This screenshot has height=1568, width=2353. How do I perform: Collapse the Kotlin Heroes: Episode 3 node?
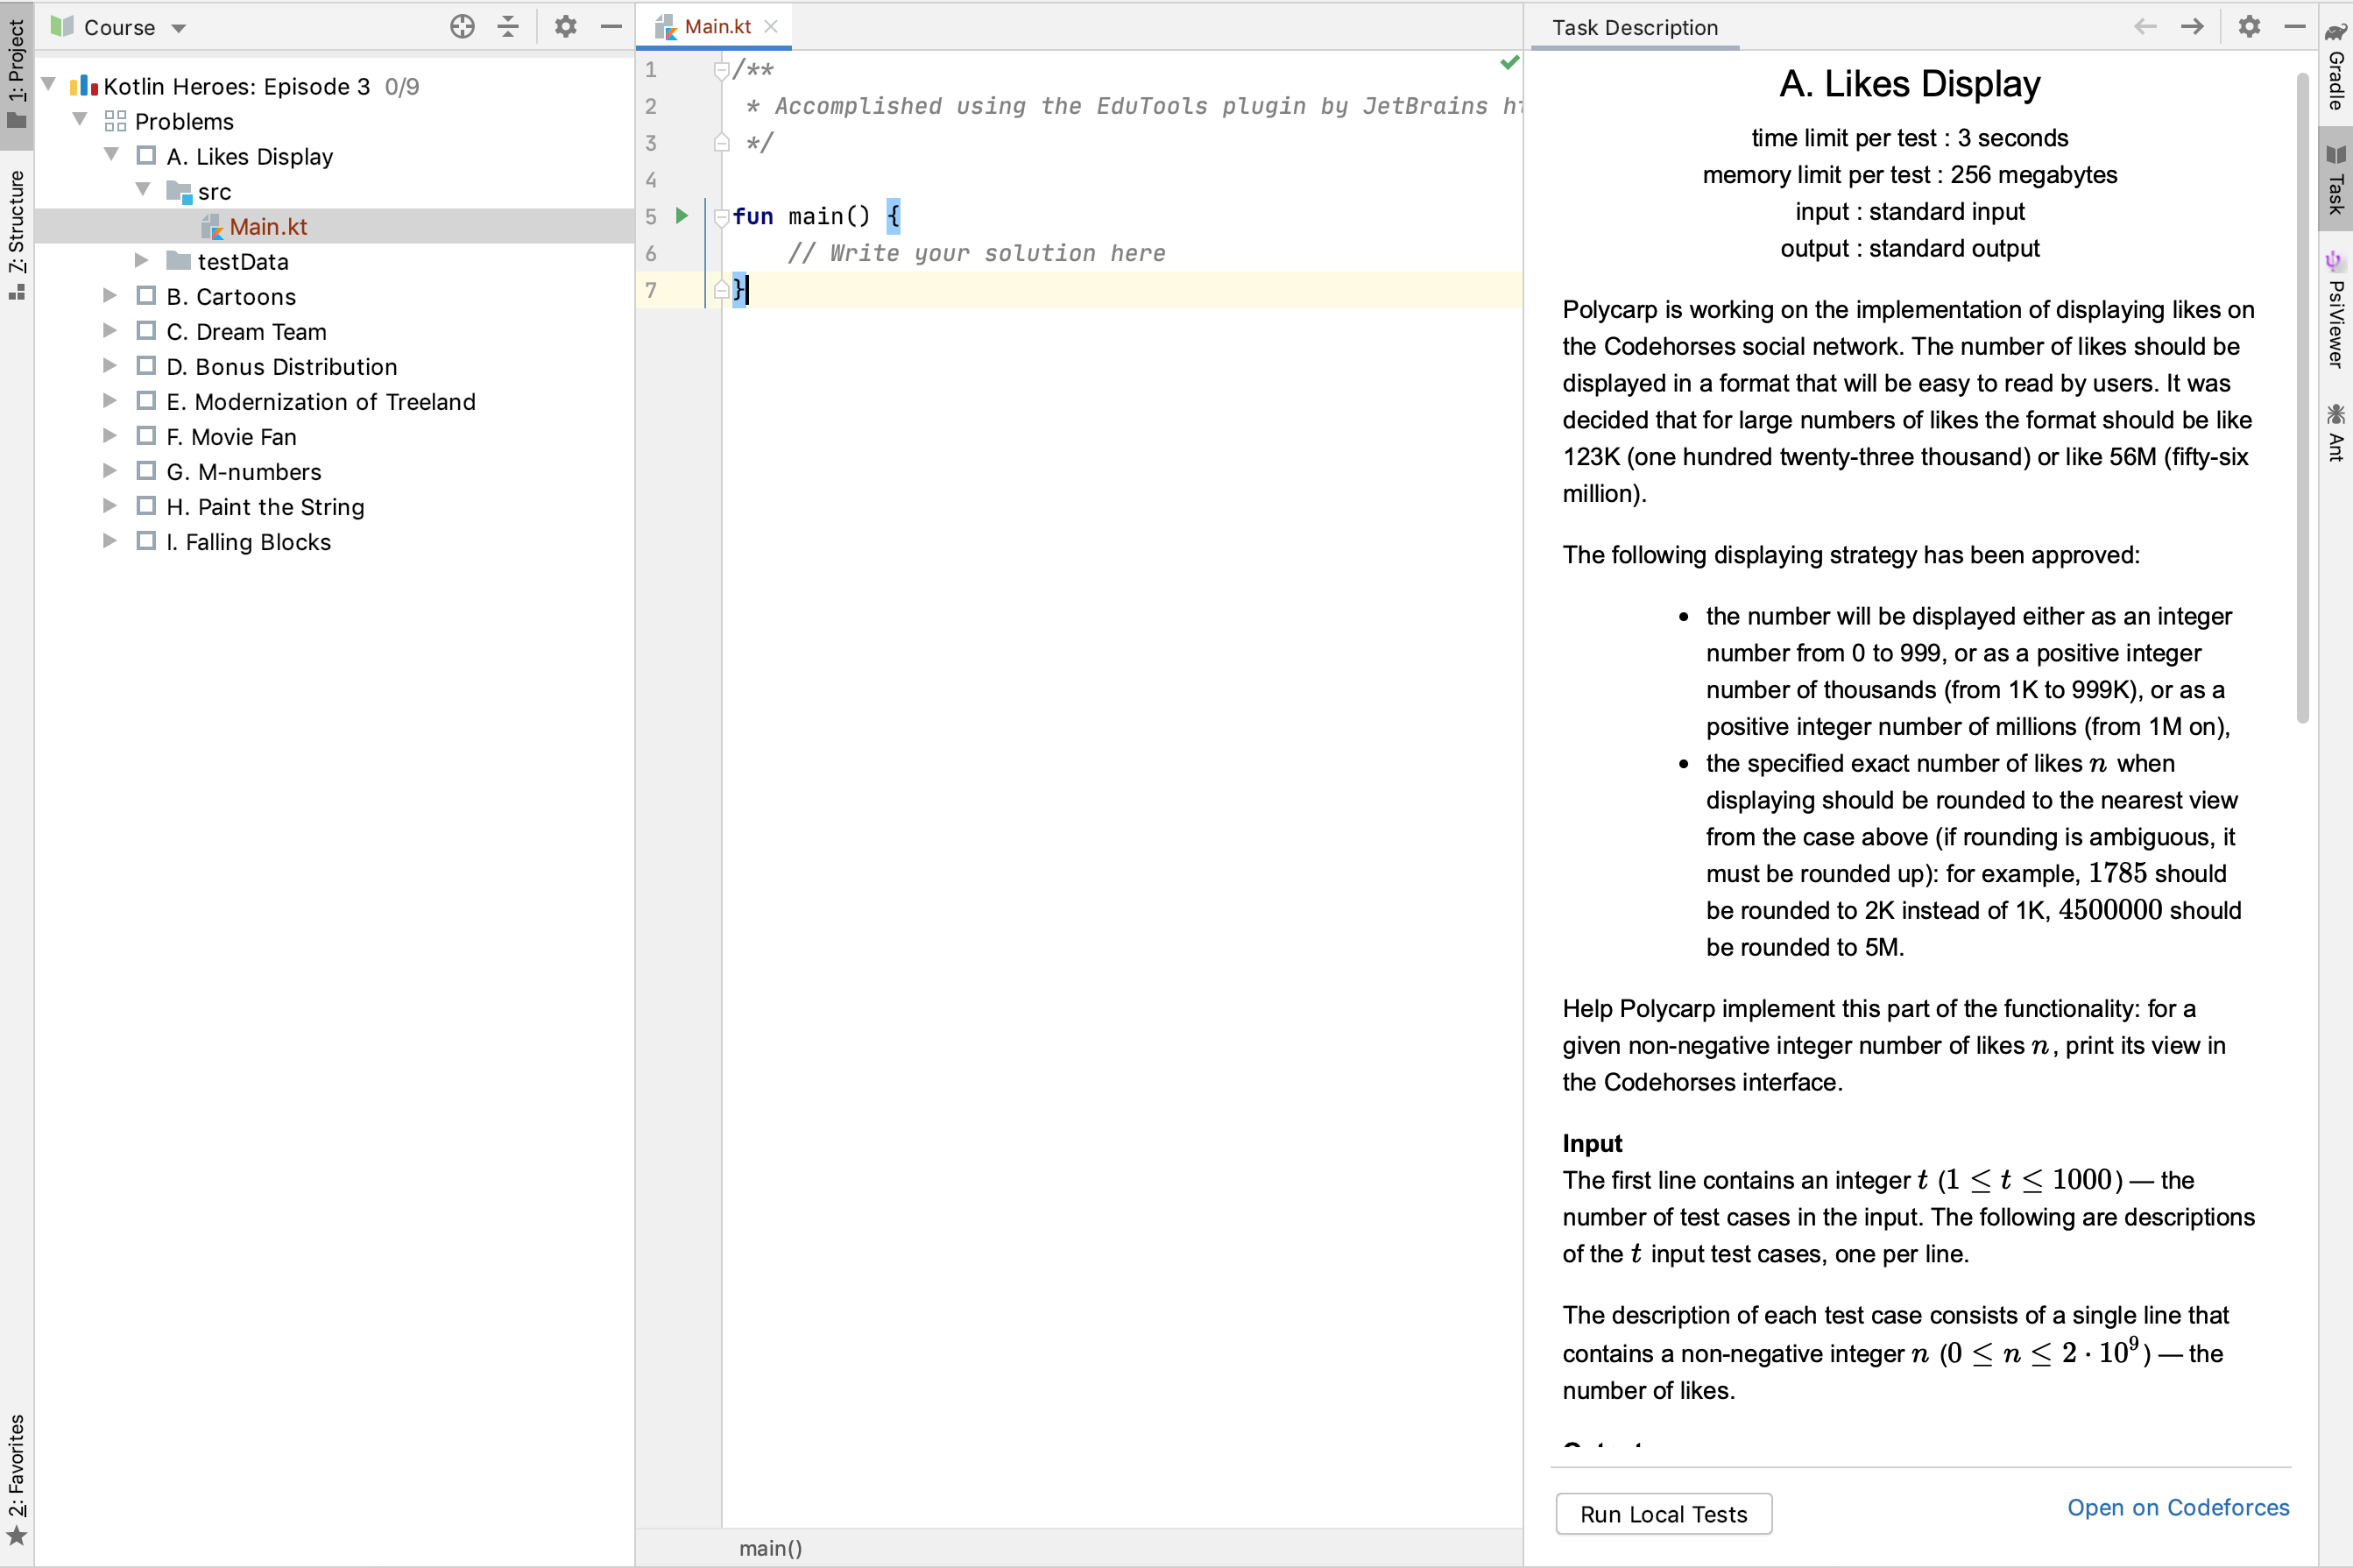click(x=49, y=85)
